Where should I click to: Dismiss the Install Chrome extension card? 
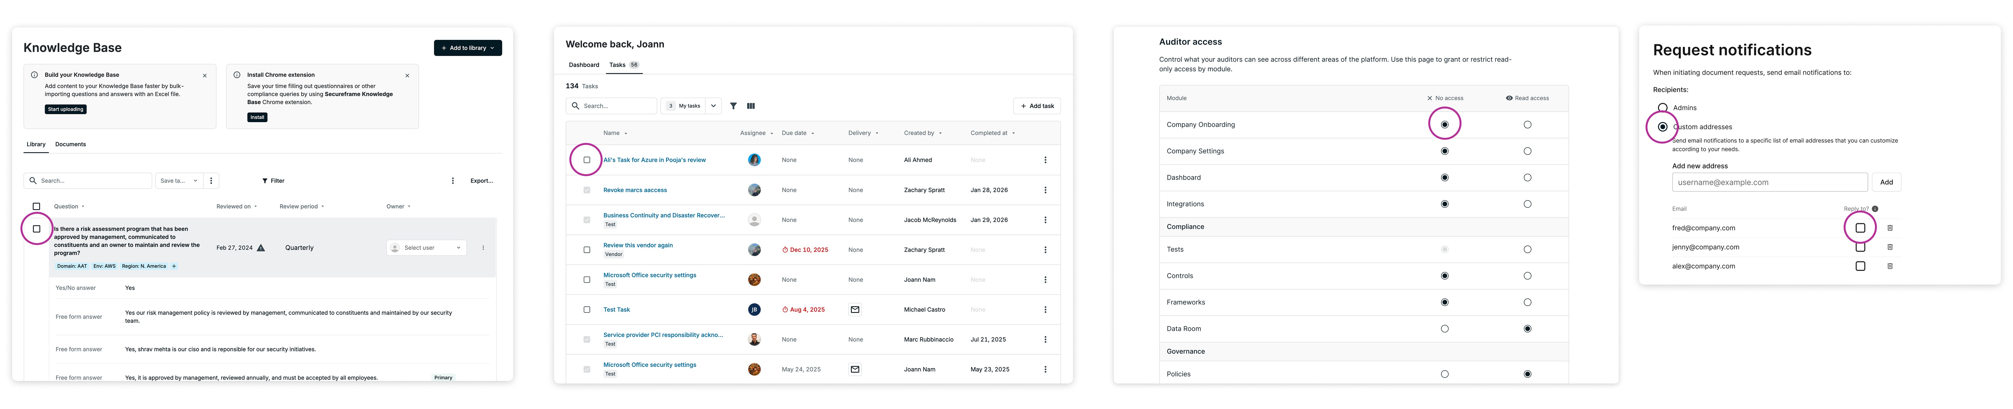407,76
